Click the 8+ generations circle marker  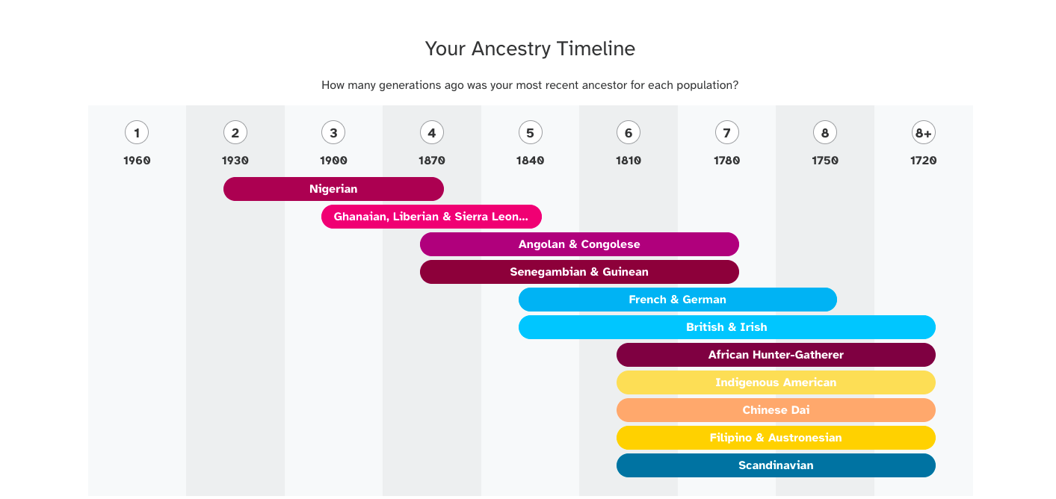point(923,133)
